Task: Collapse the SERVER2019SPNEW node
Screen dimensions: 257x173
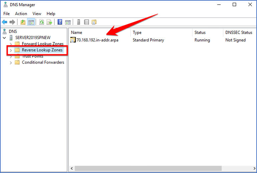Action: coord(4,38)
